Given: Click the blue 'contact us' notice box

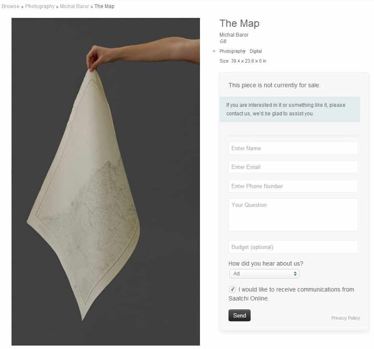Looking at the screenshot, I should point(290,109).
